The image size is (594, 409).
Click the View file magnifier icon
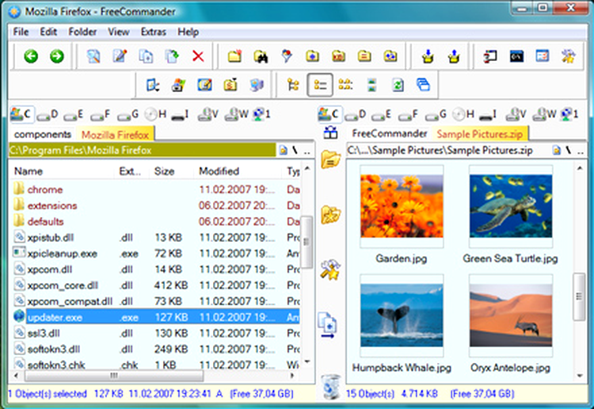pos(93,57)
